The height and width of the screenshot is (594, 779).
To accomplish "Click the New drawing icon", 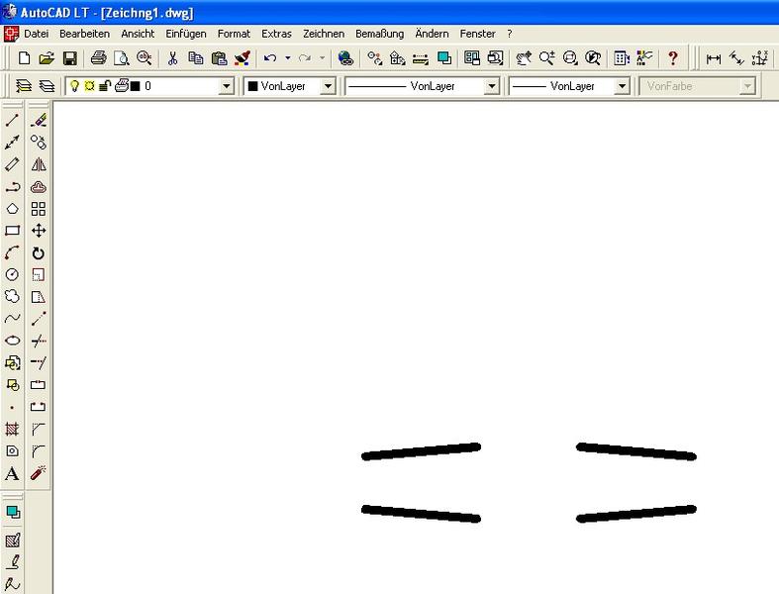I will [24, 58].
